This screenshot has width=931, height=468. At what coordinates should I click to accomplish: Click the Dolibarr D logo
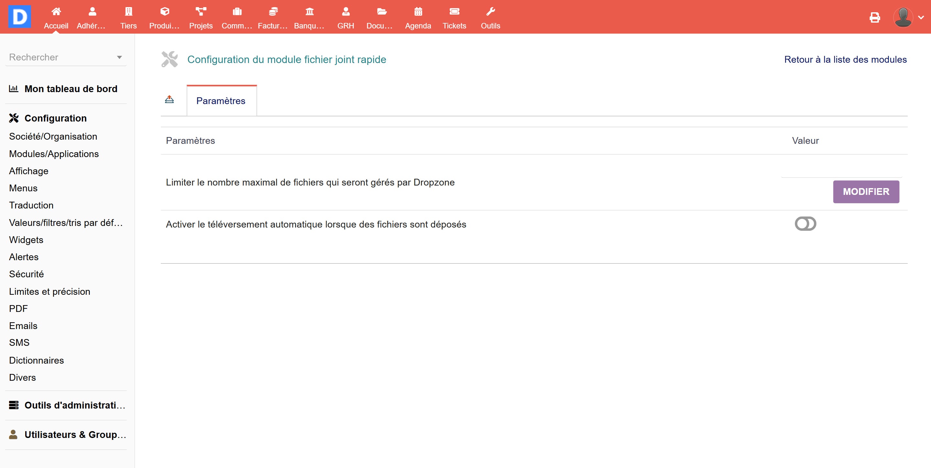[19, 16]
